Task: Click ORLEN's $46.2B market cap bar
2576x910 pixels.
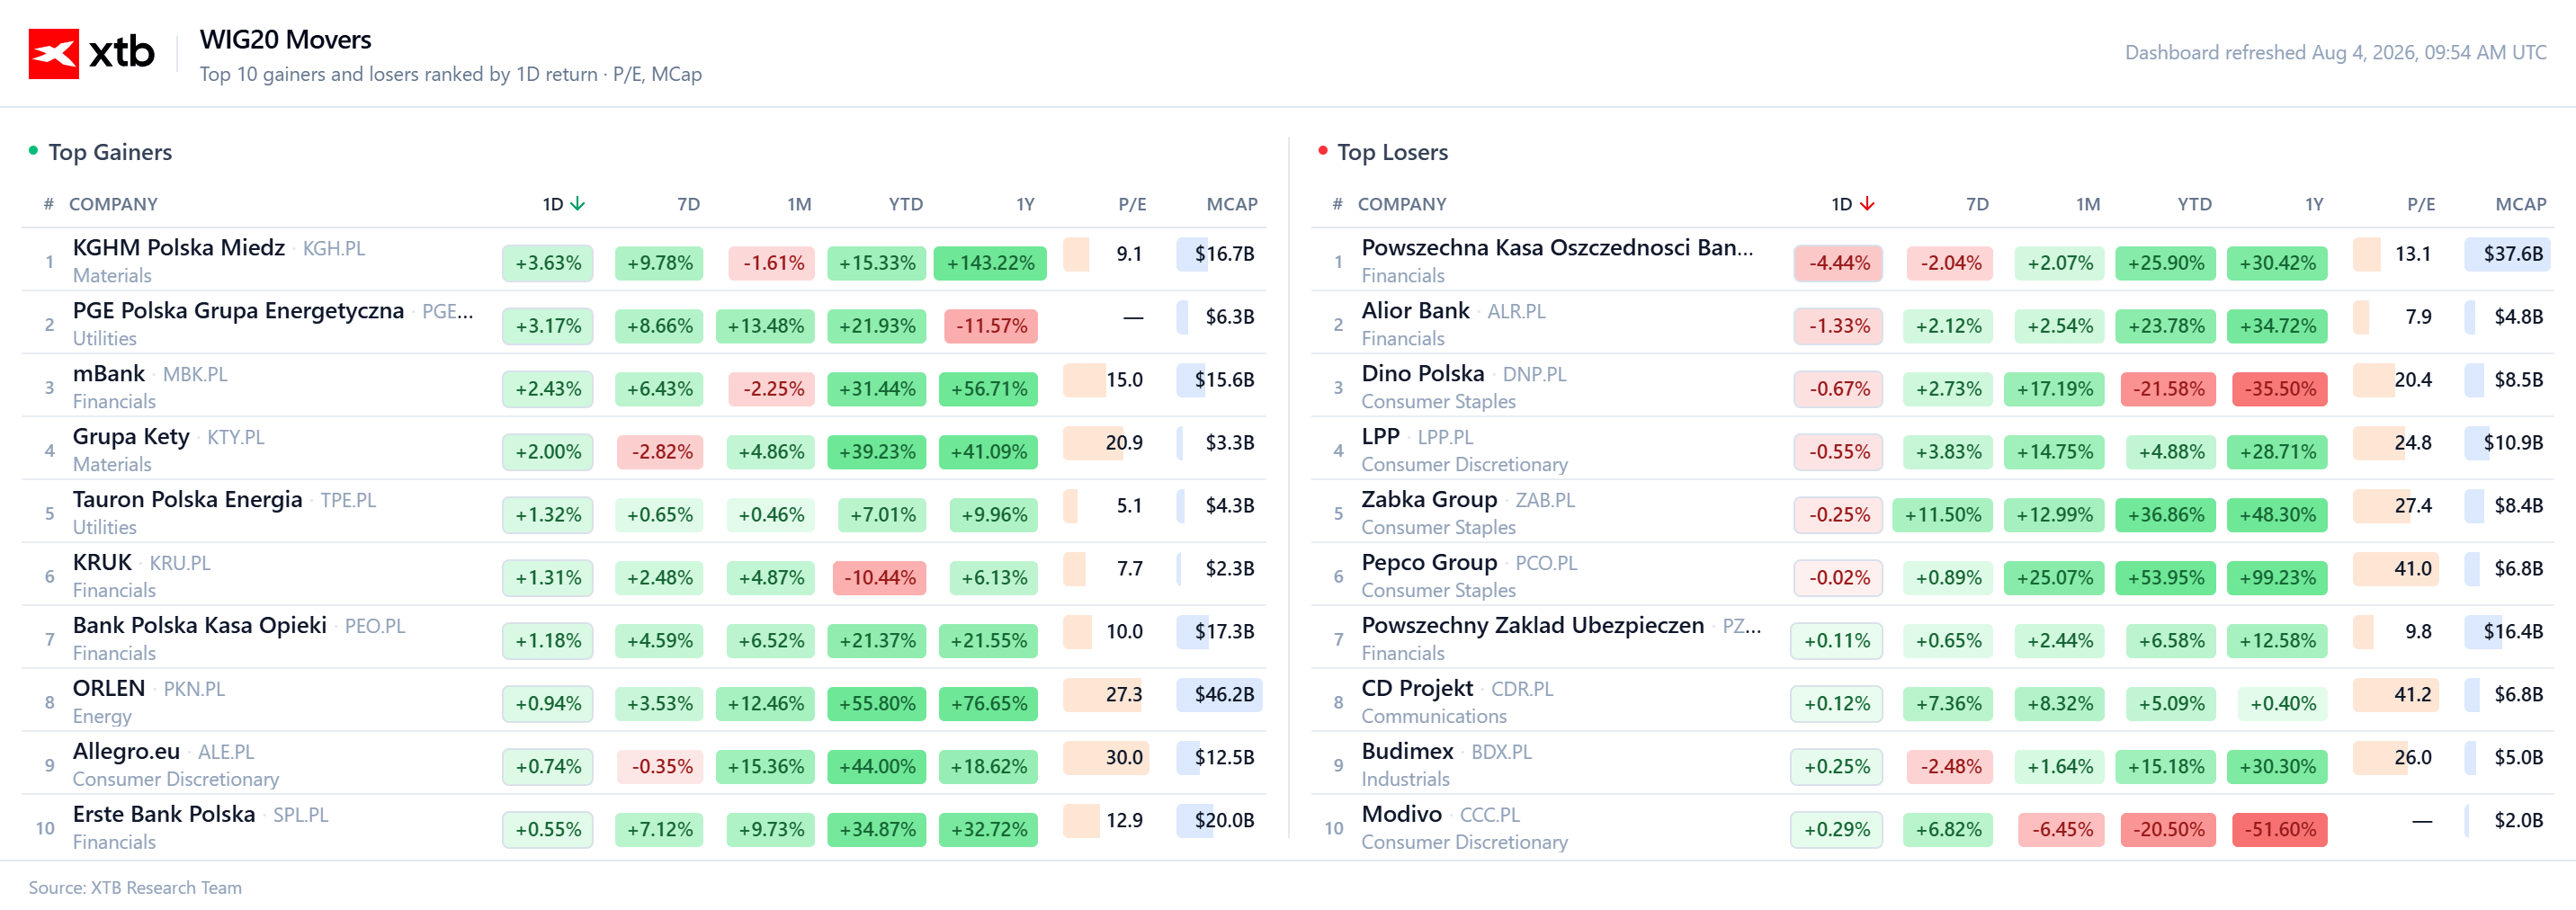Action: [1219, 694]
